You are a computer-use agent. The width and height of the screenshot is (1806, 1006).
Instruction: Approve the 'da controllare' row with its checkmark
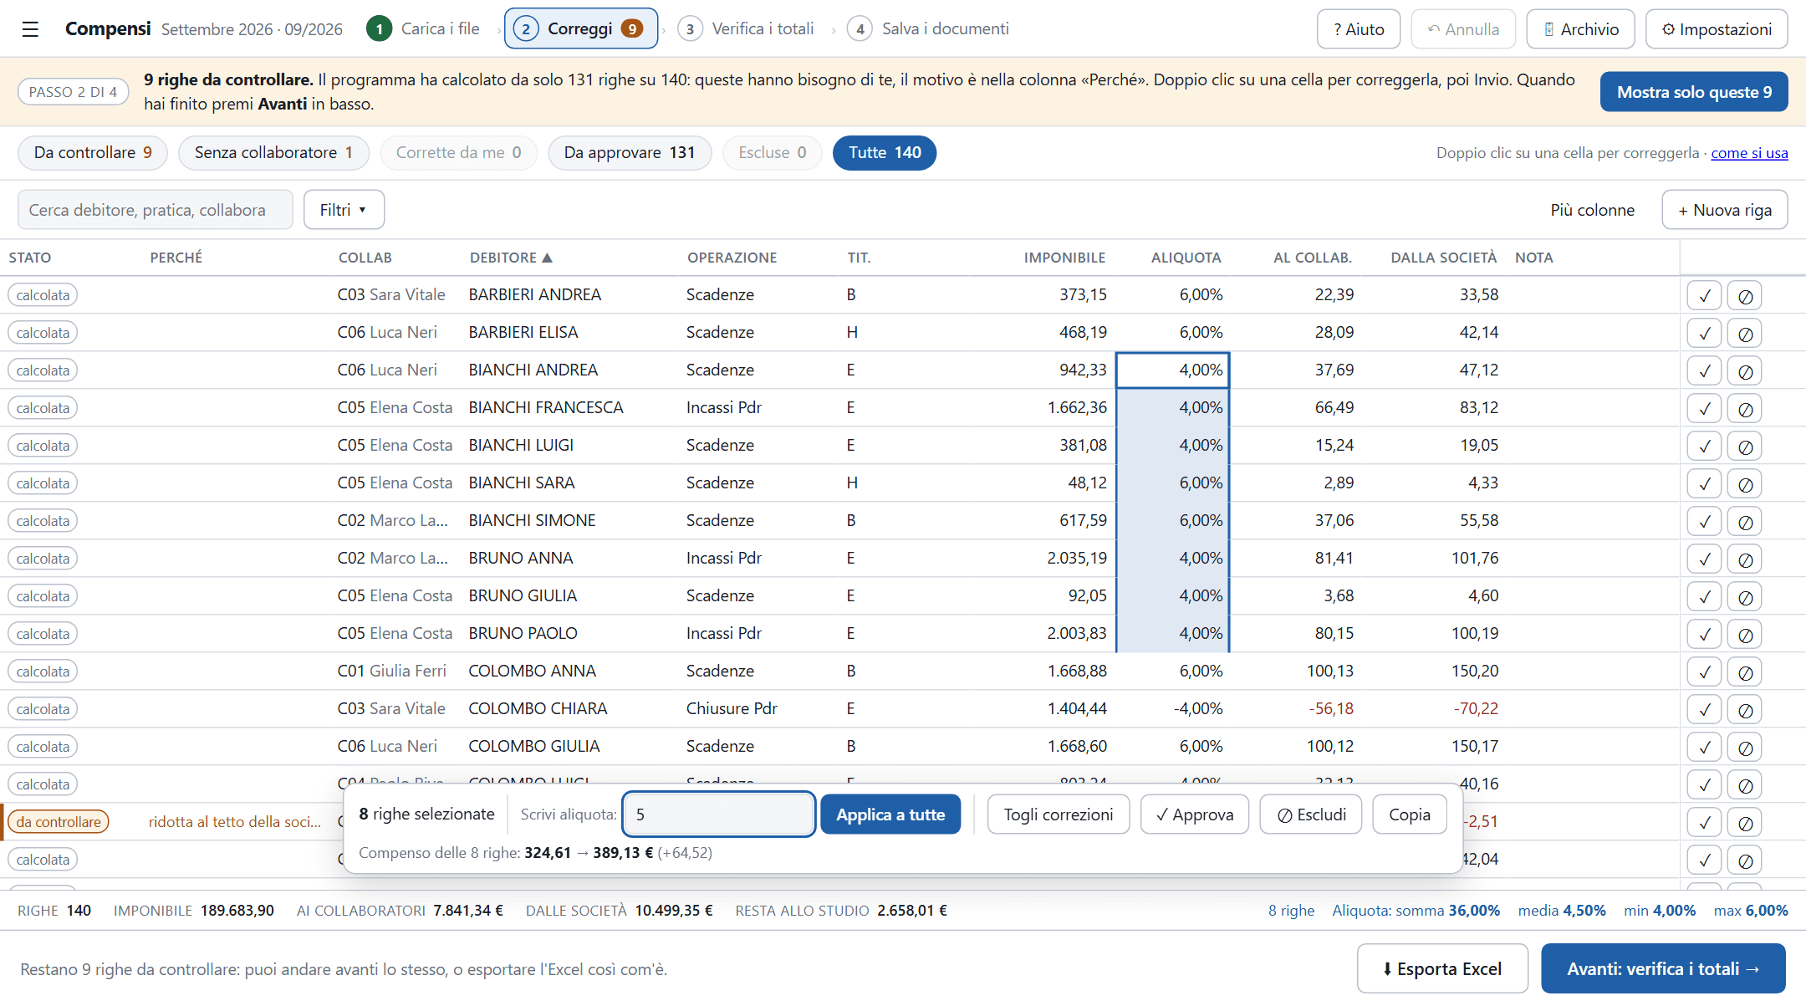(1704, 822)
